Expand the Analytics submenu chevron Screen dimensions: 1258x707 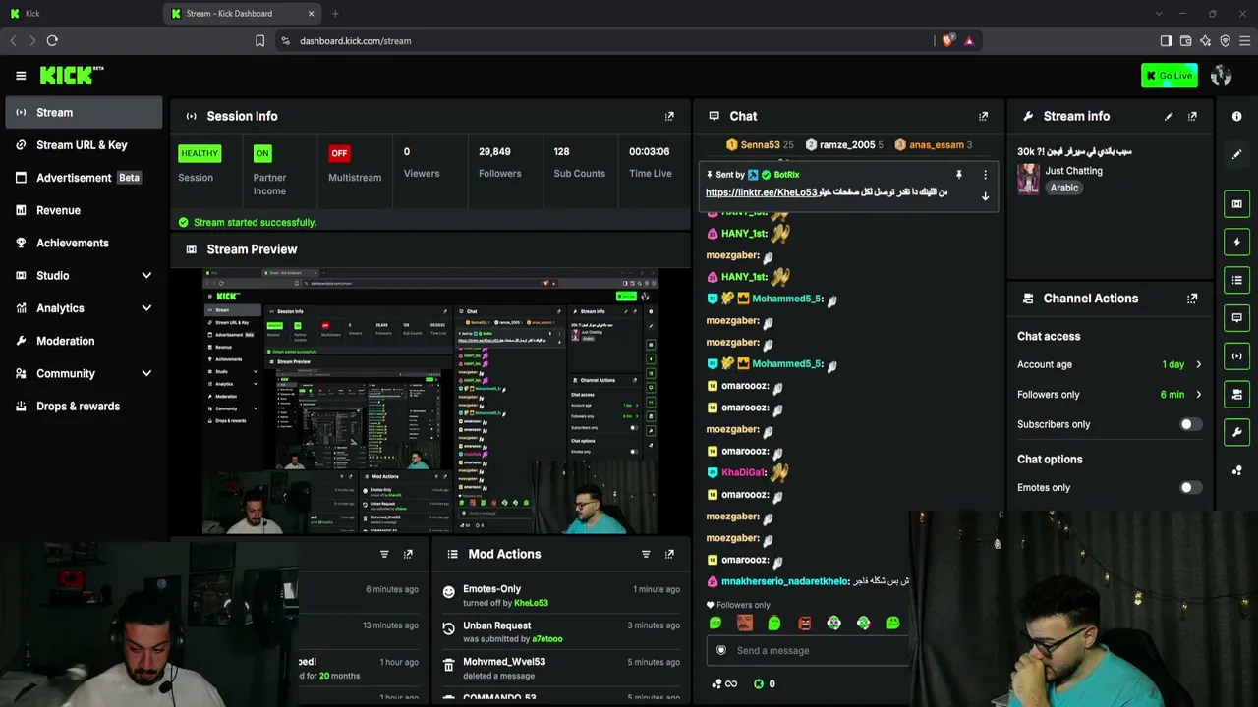click(146, 308)
